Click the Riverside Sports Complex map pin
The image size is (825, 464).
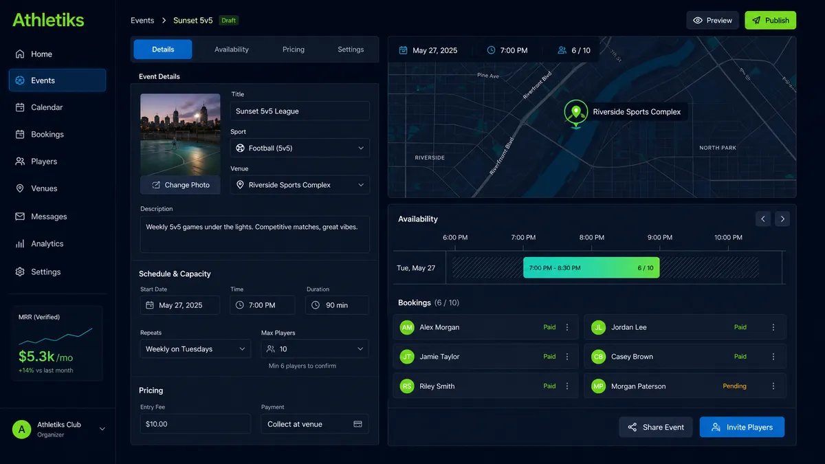pos(575,113)
